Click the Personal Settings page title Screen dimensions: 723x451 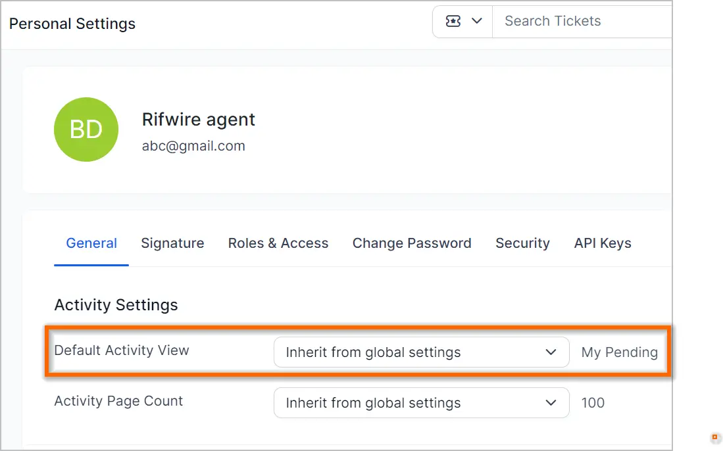72,24
